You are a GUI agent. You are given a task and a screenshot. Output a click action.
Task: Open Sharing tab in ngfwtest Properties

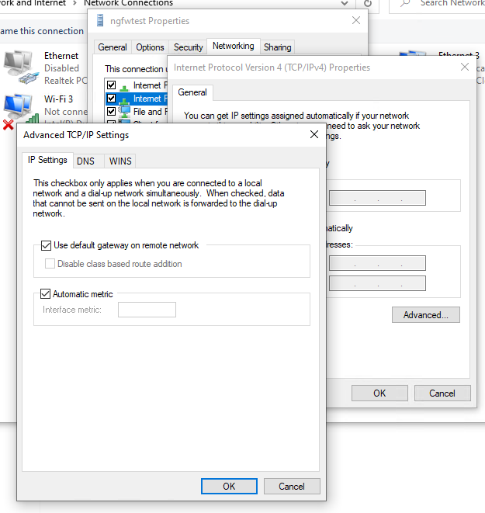click(278, 47)
